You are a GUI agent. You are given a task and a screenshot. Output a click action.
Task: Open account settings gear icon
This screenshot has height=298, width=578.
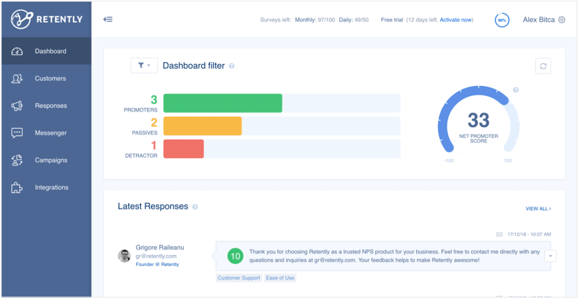pos(562,20)
